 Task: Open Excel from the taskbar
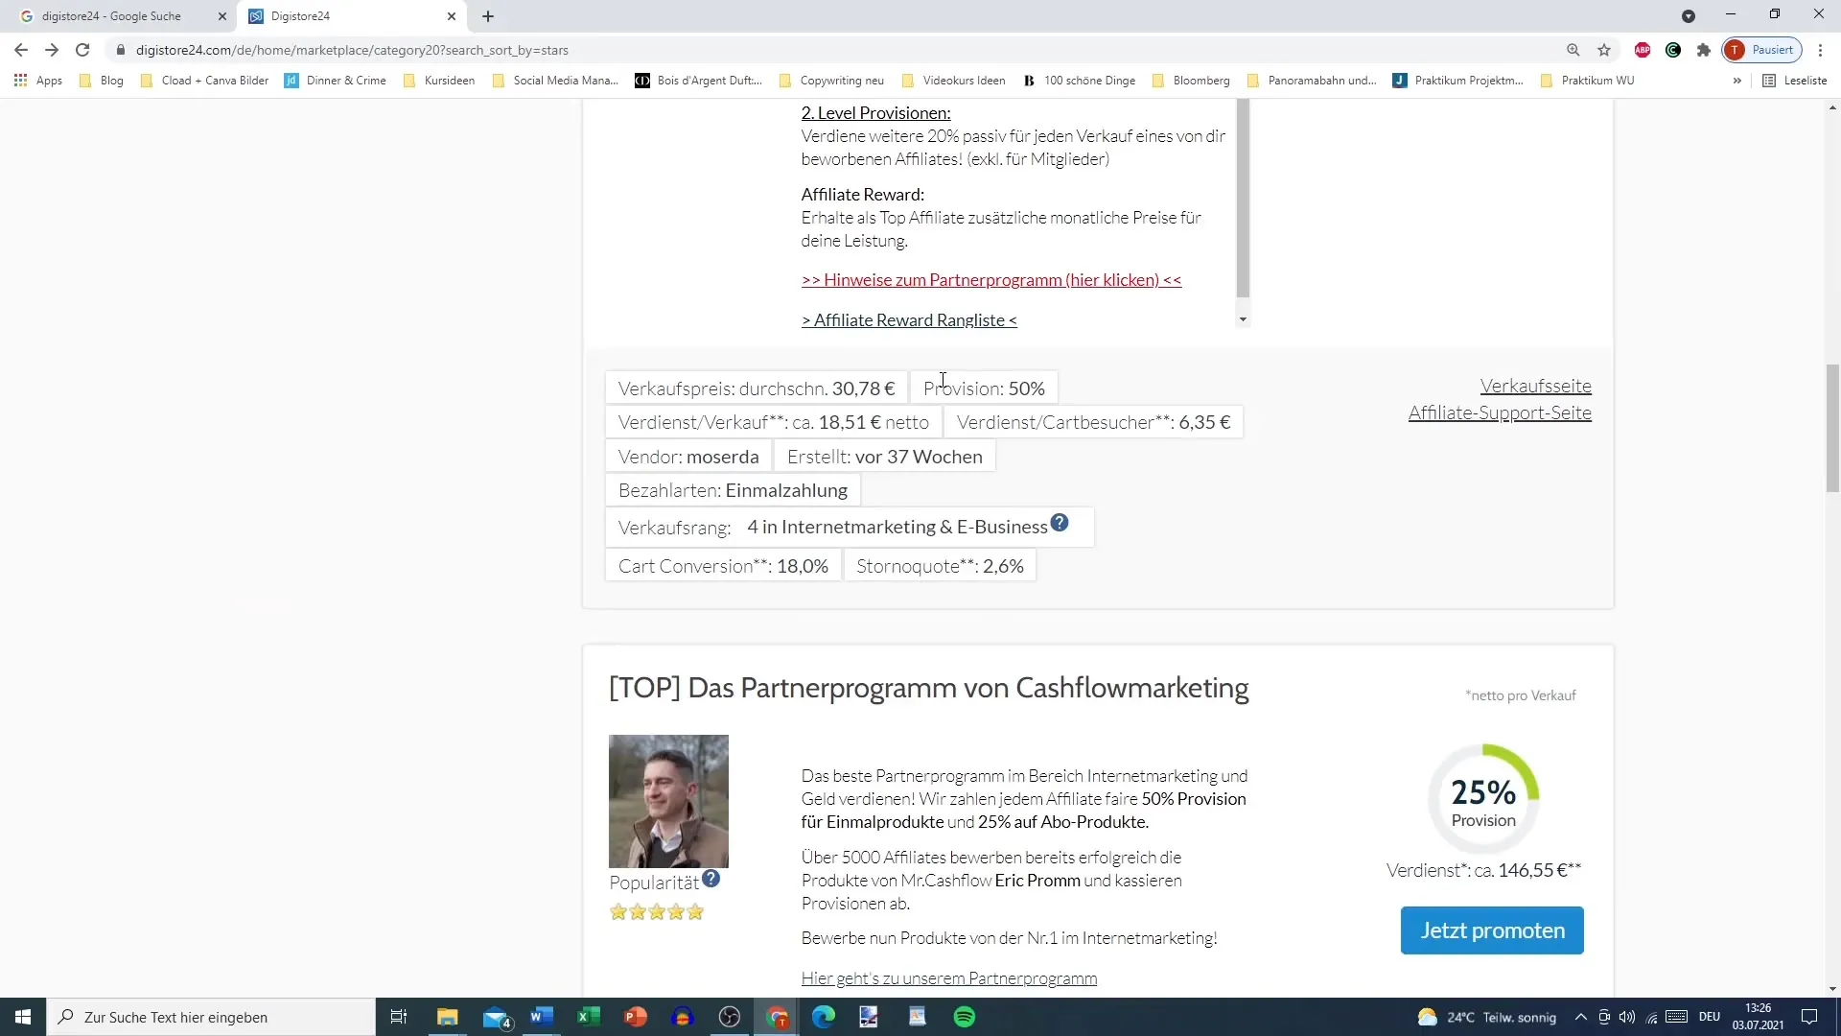(589, 1017)
